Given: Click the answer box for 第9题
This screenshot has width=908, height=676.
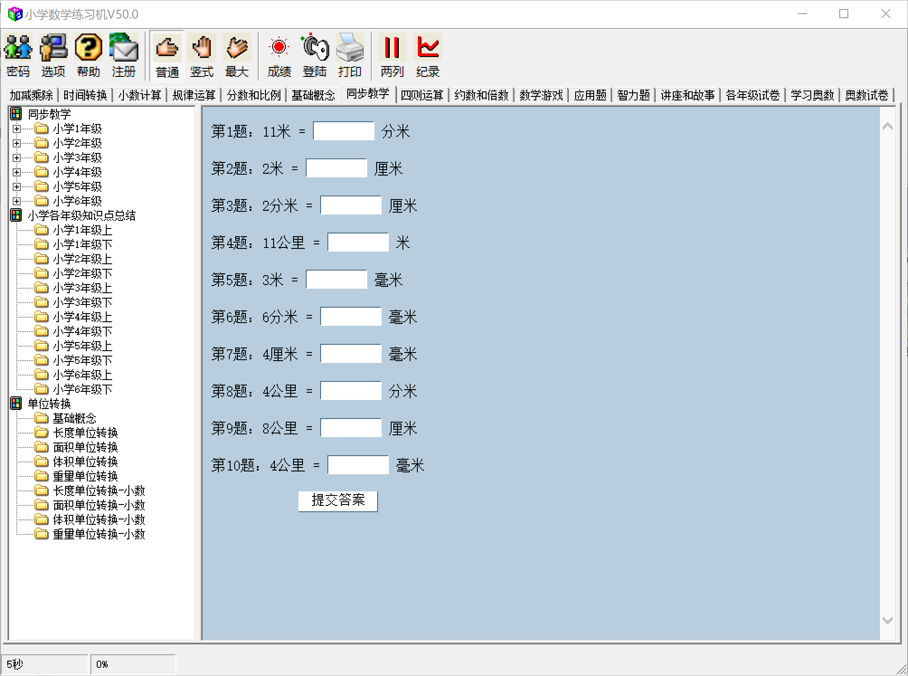Looking at the screenshot, I should [351, 428].
